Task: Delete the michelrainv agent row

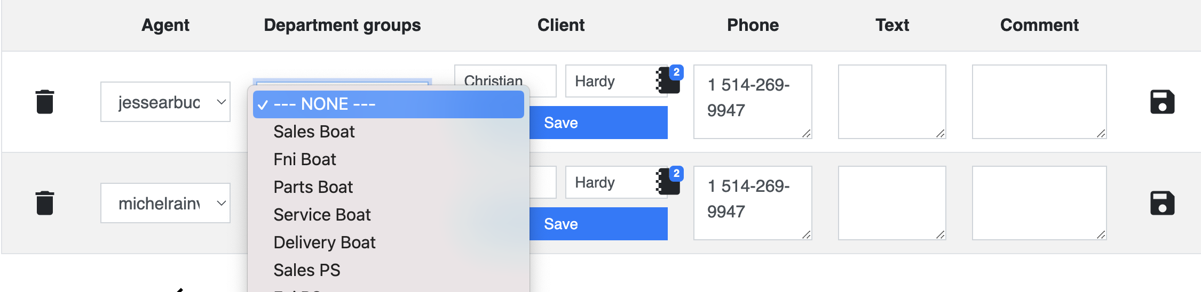Action: 45,203
